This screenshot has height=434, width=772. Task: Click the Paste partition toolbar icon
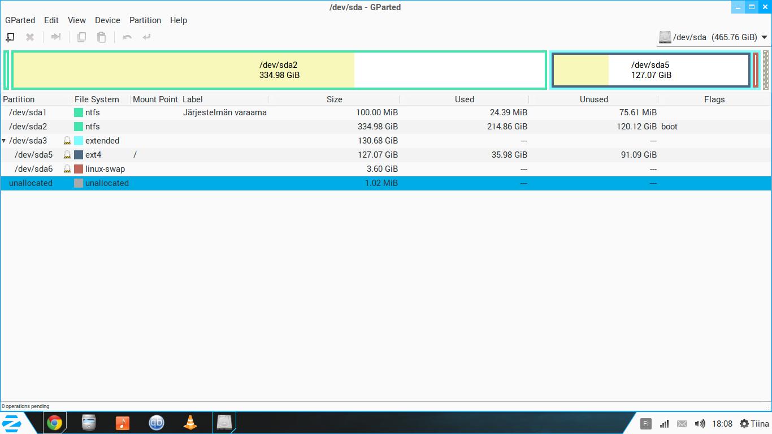click(101, 37)
